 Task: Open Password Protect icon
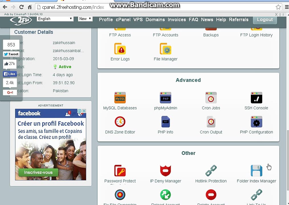pos(120,171)
